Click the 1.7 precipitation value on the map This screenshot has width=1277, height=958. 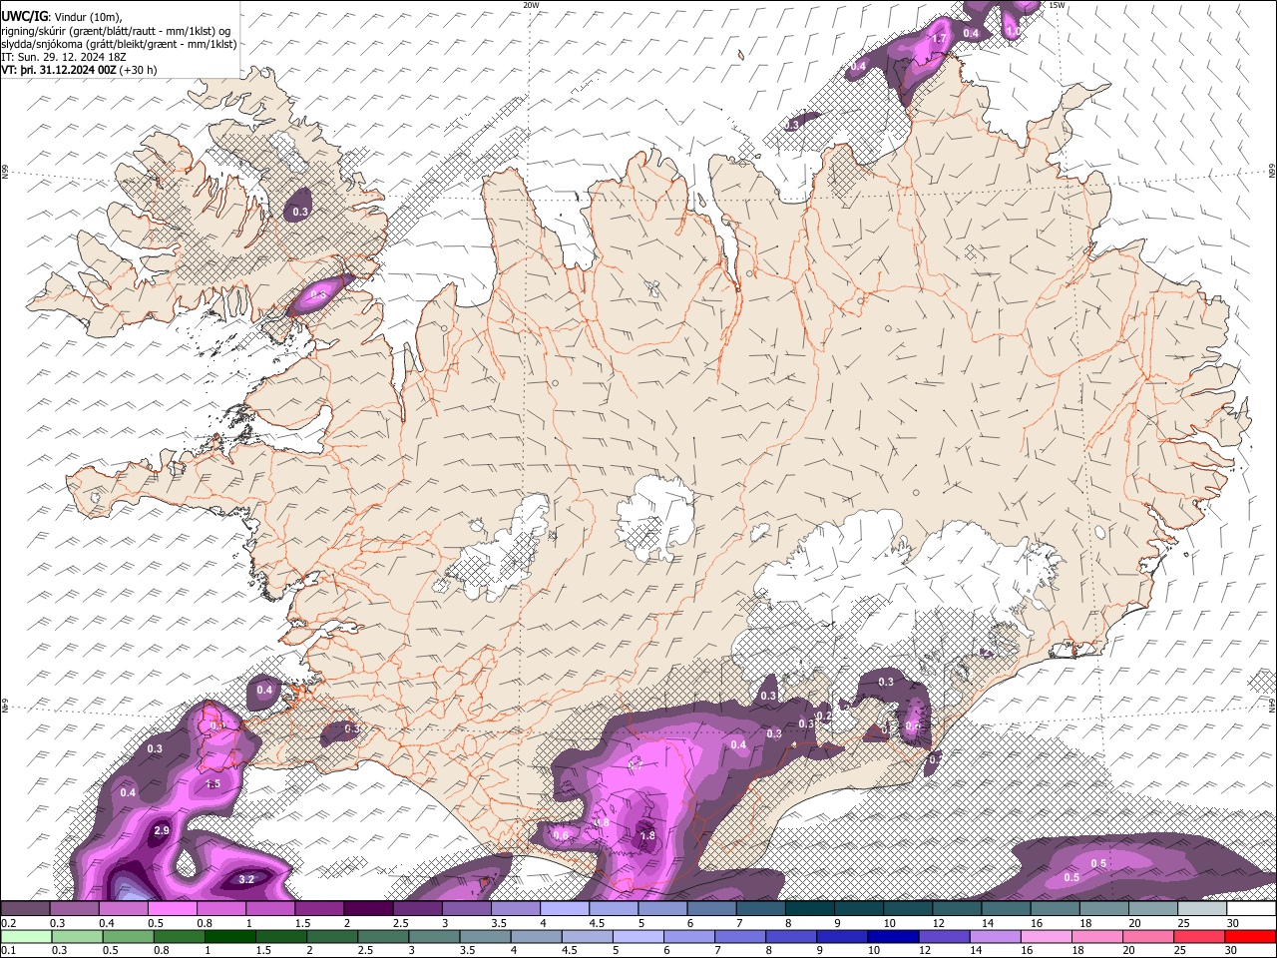[939, 39]
